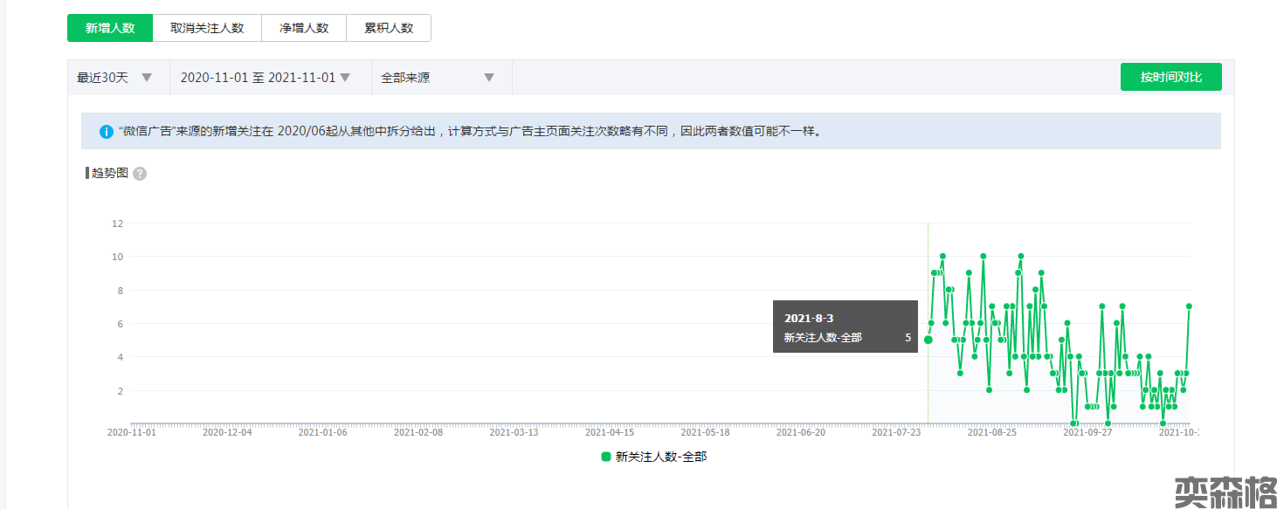Click the 2021-8-3 tooltip box
Viewport: 1277px width, 509px height.
click(x=845, y=327)
